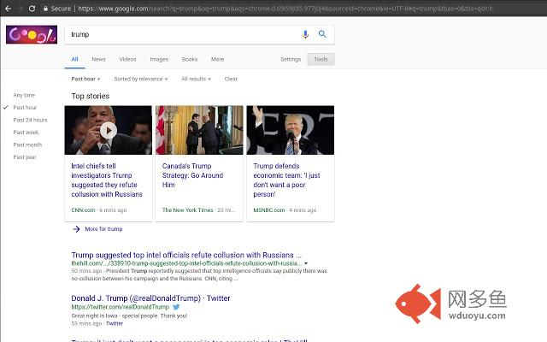Viewport: 547px width, 342px height.
Task: Open Canada's Trump Strategy photo thumbnail
Action: pyautogui.click(x=199, y=130)
